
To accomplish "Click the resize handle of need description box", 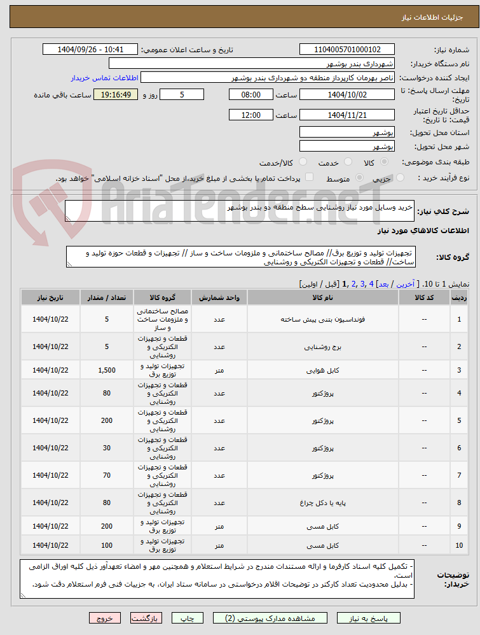I will pyautogui.click(x=68, y=218).
